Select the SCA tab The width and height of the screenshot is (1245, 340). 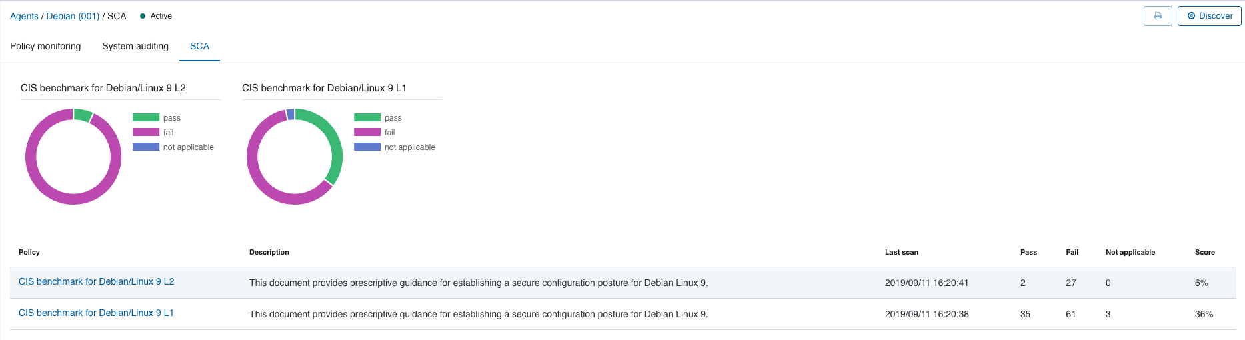(199, 46)
